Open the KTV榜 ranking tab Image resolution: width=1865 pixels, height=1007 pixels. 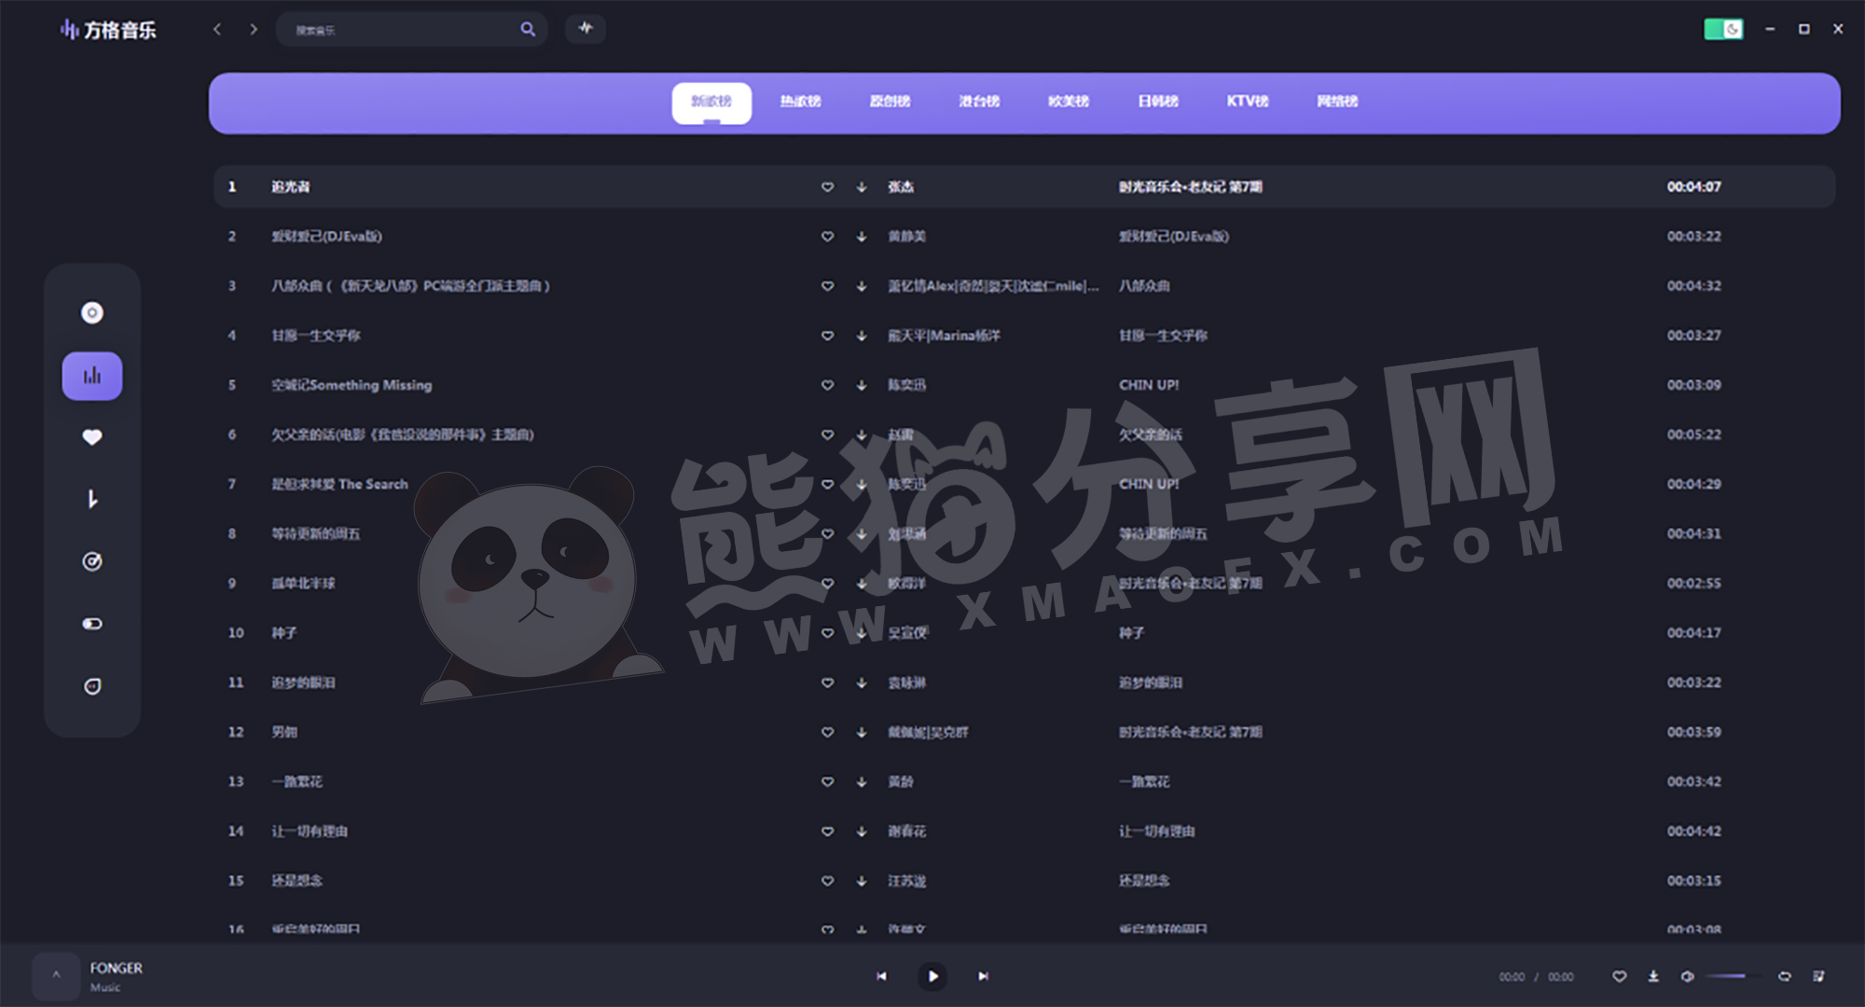(x=1247, y=102)
